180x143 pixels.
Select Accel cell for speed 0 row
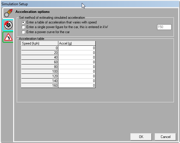click(x=77, y=48)
